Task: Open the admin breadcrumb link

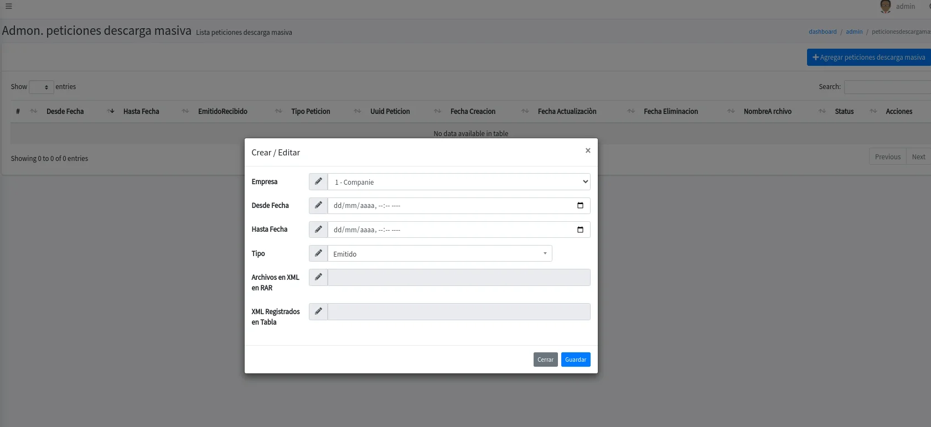Action: pyautogui.click(x=854, y=32)
